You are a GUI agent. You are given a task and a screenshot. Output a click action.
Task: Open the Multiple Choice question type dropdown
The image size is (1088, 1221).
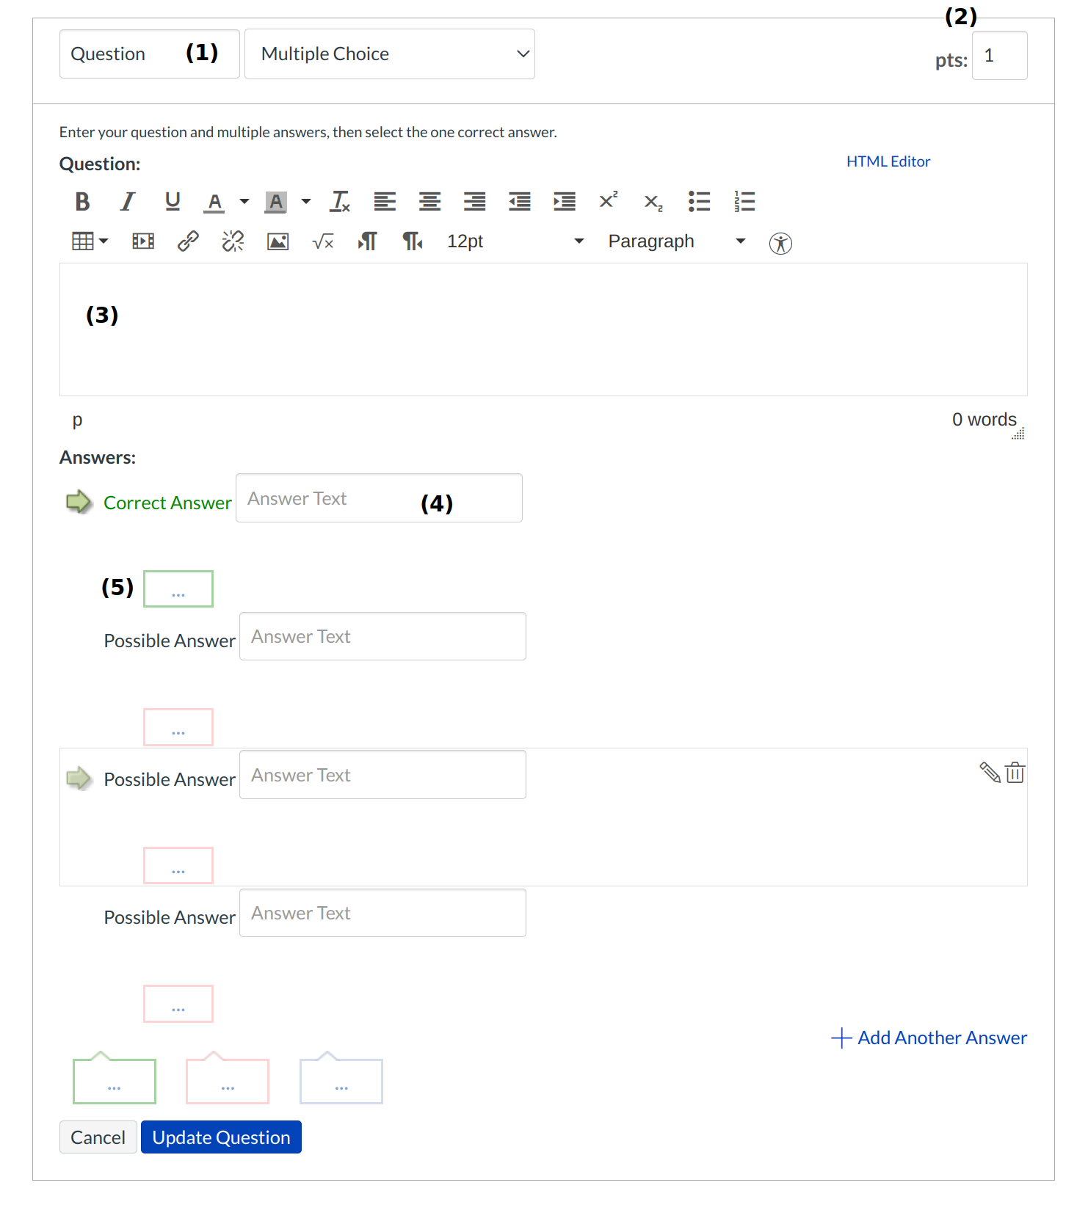(x=389, y=54)
